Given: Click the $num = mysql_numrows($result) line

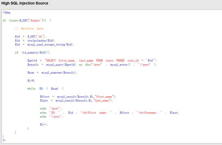Looking at the screenshot, I should (52, 72).
